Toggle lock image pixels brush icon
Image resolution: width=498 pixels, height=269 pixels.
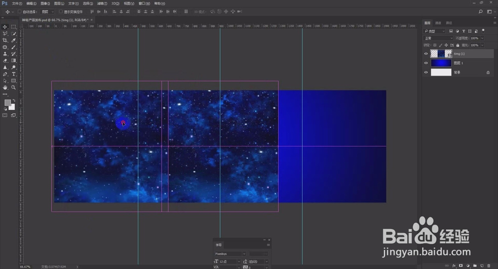[x=441, y=45]
